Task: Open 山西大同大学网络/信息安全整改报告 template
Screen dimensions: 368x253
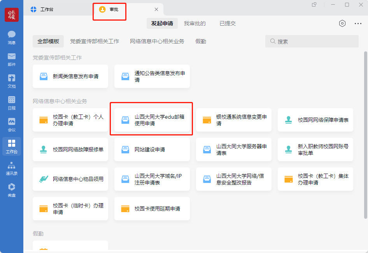Action: pyautogui.click(x=233, y=179)
